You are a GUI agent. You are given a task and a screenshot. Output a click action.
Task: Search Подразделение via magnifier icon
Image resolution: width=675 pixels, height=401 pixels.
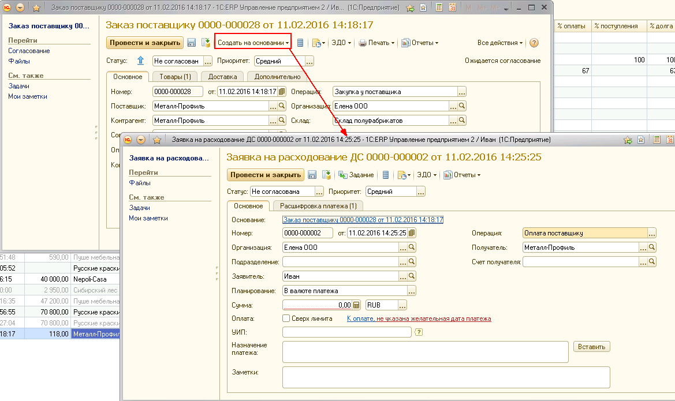click(x=412, y=261)
